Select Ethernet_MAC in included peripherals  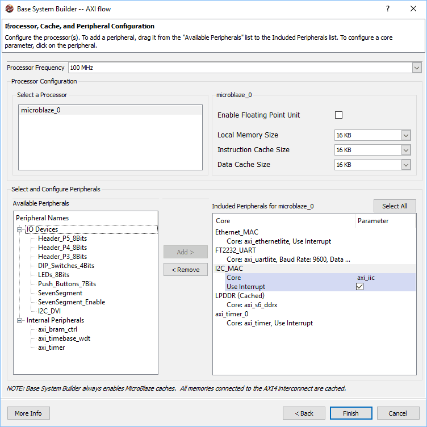[237, 232]
